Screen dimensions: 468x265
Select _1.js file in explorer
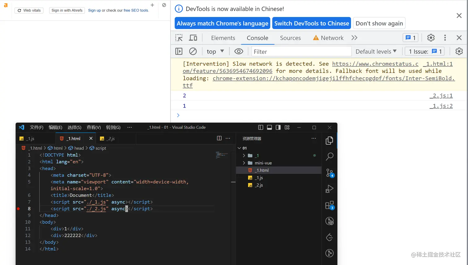coord(279,178)
